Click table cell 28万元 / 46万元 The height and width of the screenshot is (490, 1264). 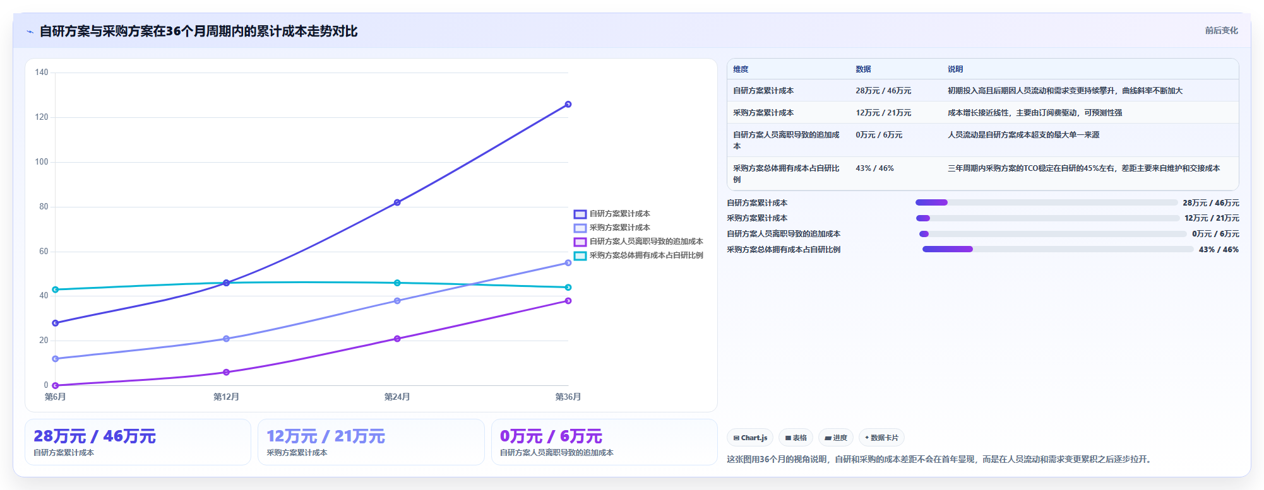883,91
